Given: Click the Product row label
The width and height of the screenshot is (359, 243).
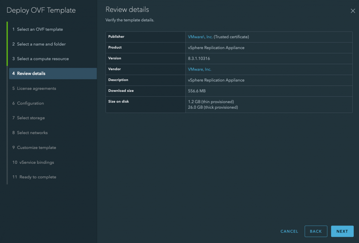Looking at the screenshot, I should point(115,47).
